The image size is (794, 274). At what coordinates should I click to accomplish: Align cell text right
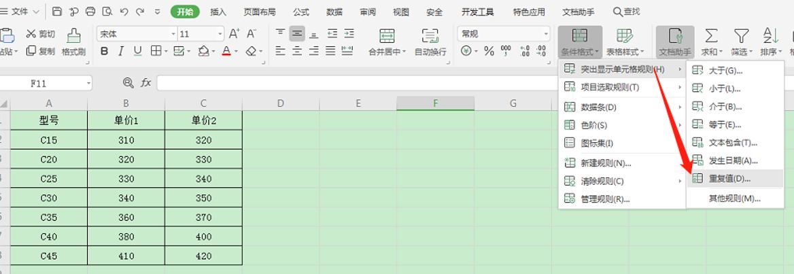[314, 51]
